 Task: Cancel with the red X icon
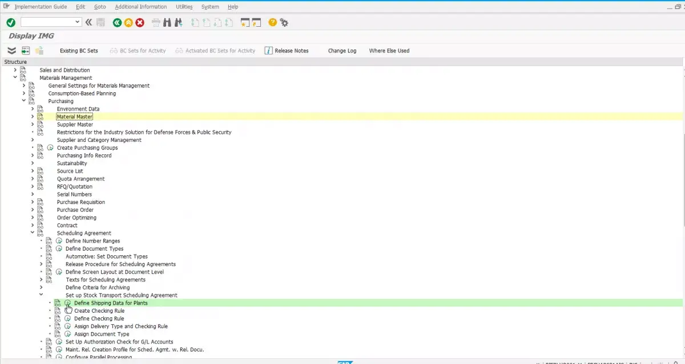pos(140,22)
